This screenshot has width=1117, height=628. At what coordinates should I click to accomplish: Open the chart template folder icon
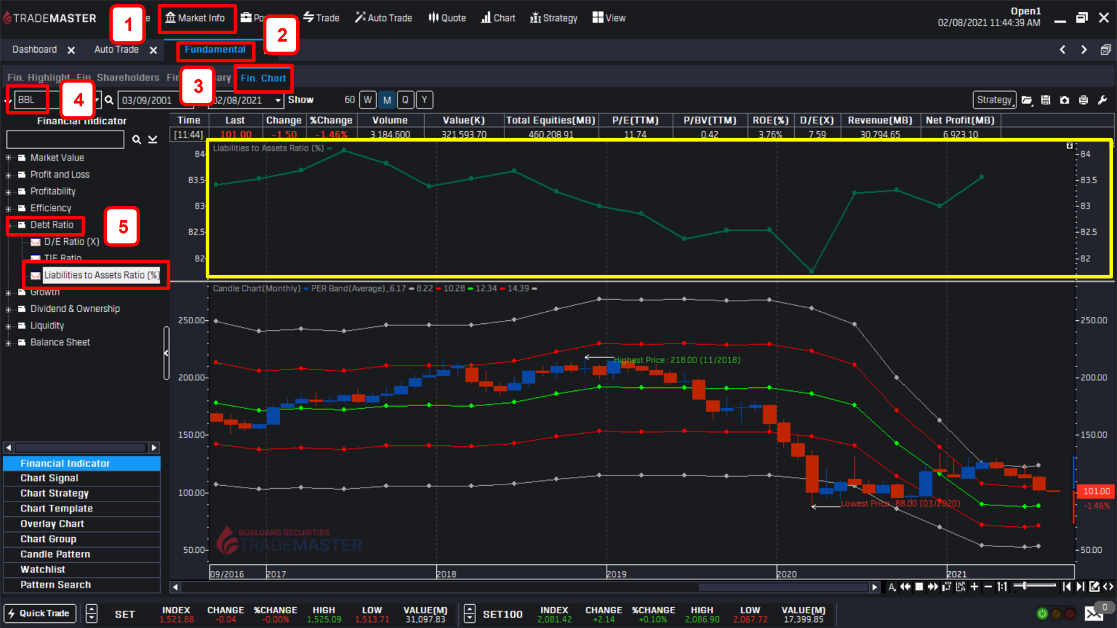click(1027, 100)
